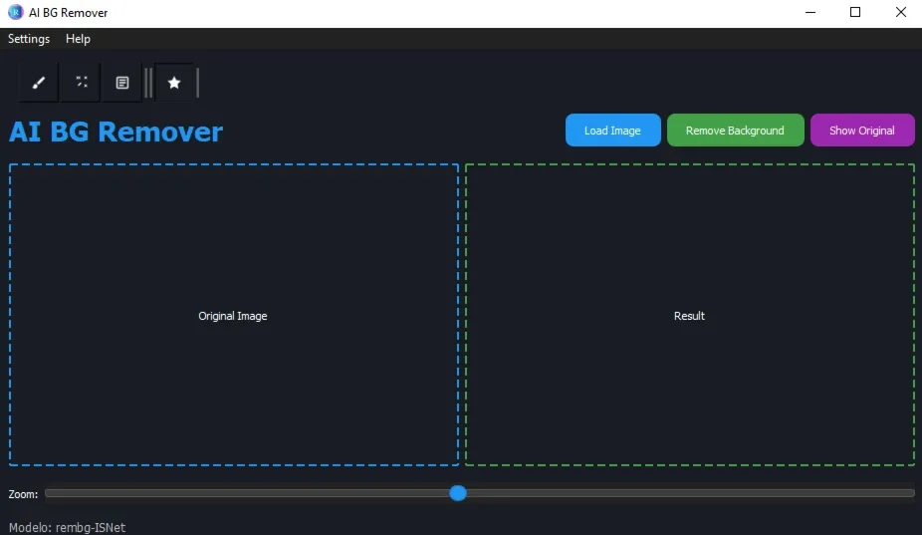Open the Settings menu
This screenshot has width=922, height=535.
click(x=29, y=39)
